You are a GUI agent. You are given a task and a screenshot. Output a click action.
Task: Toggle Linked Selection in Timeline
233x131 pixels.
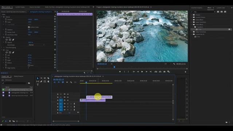pyautogui.click(x=63, y=82)
